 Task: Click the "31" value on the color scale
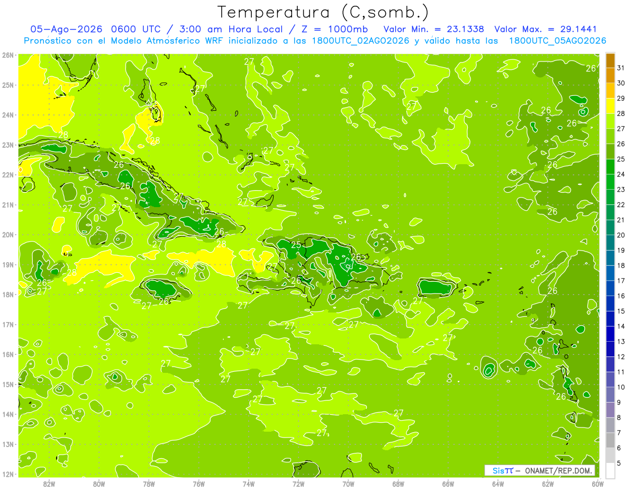click(621, 68)
